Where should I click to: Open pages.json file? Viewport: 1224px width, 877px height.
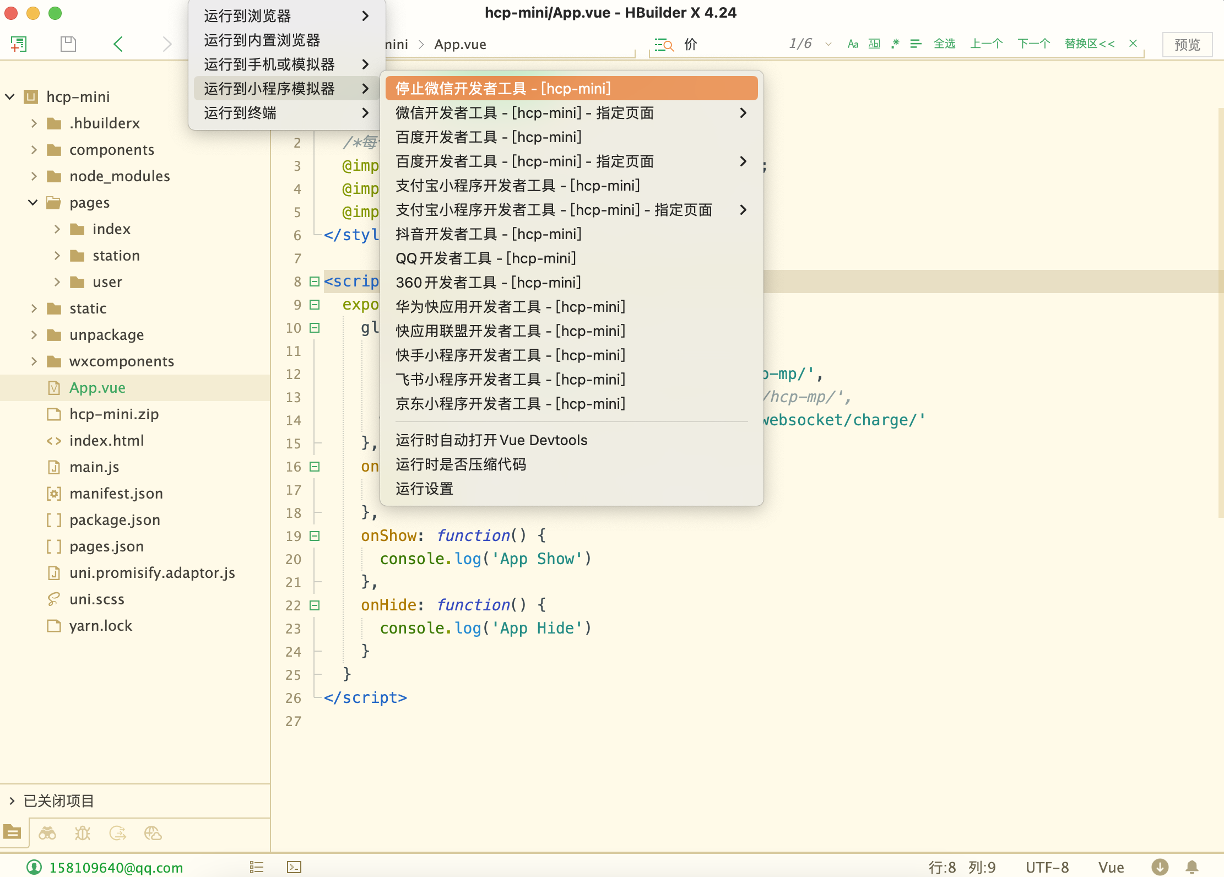pyautogui.click(x=106, y=546)
